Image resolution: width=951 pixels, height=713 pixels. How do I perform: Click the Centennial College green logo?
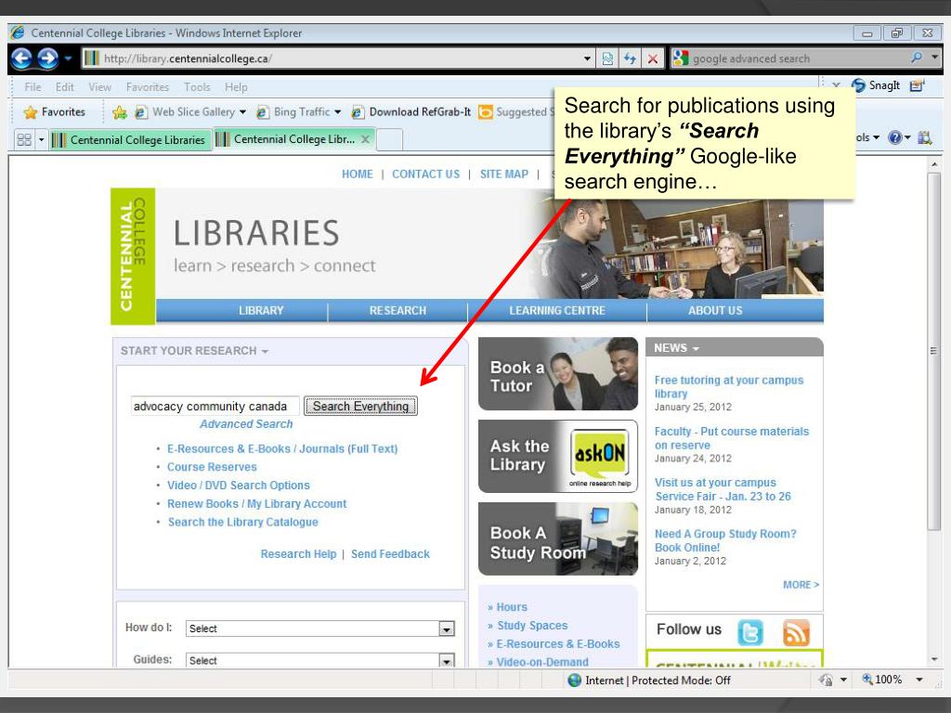[133, 256]
